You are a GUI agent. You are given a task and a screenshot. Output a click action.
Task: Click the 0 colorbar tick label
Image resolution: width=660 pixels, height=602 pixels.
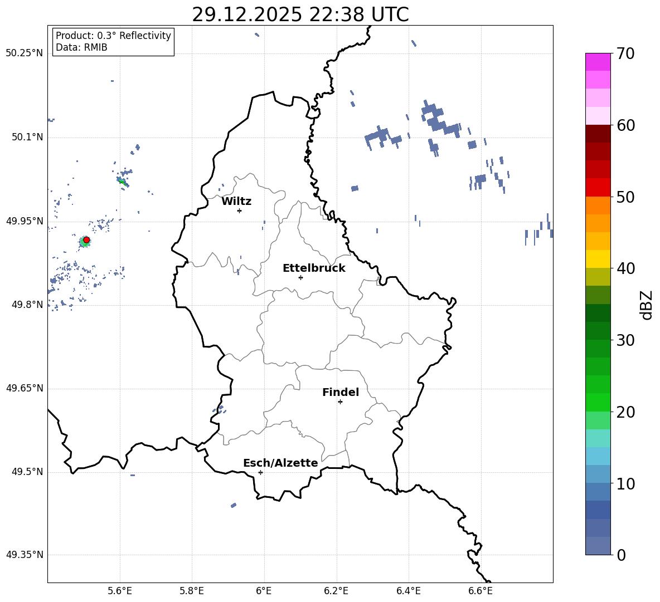[x=621, y=555]
